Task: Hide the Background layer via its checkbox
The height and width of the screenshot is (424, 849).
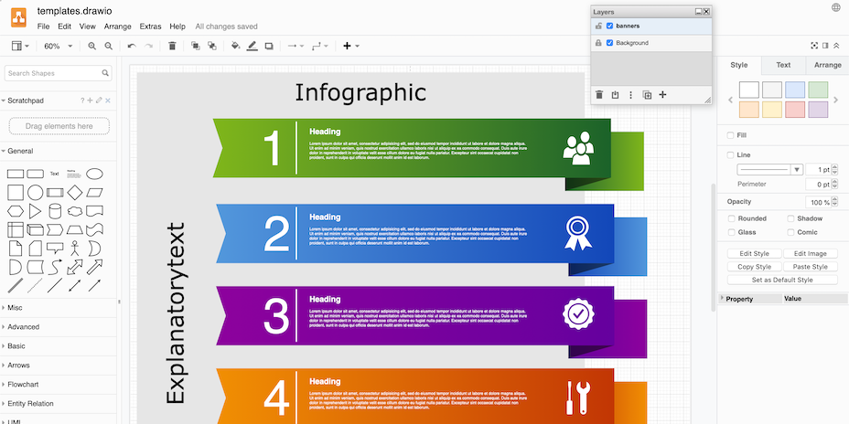Action: 609,43
